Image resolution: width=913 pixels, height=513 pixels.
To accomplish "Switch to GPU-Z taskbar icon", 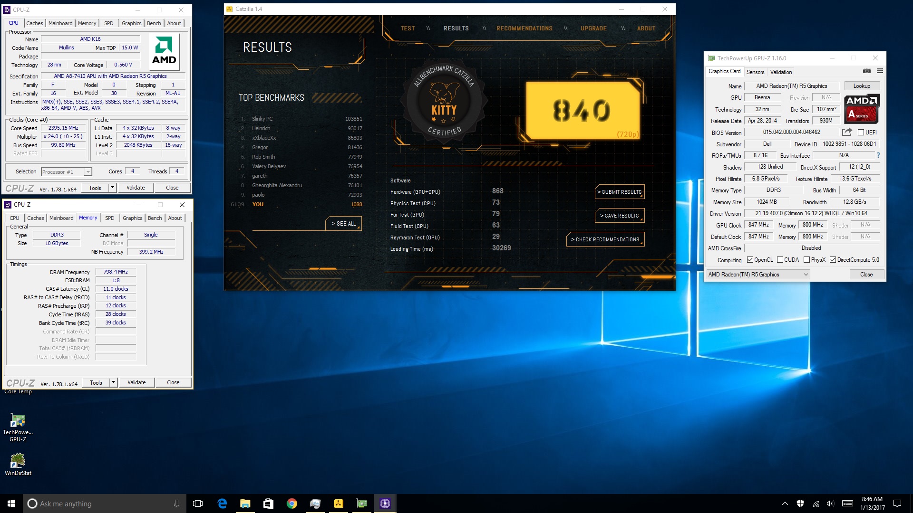I will (x=361, y=503).
